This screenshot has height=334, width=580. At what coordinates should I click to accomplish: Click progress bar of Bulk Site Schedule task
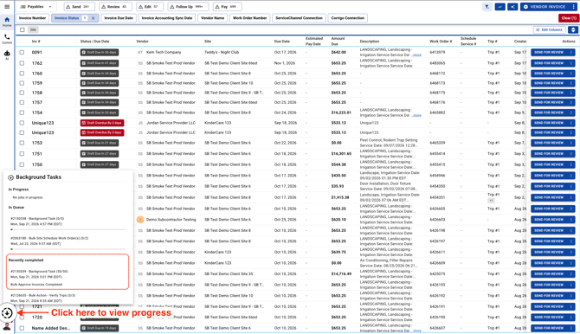68,249
